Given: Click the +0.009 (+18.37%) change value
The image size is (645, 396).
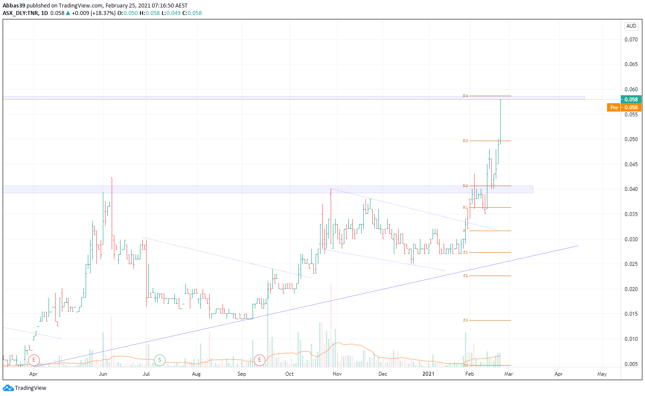Looking at the screenshot, I should (94, 13).
